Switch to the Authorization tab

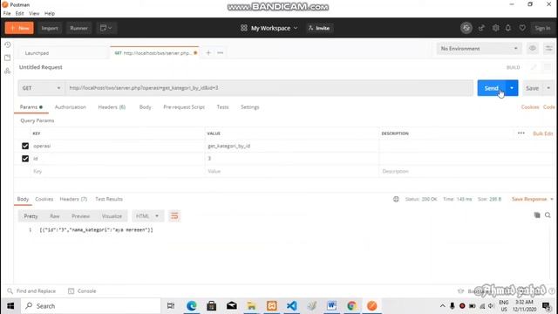click(x=71, y=106)
